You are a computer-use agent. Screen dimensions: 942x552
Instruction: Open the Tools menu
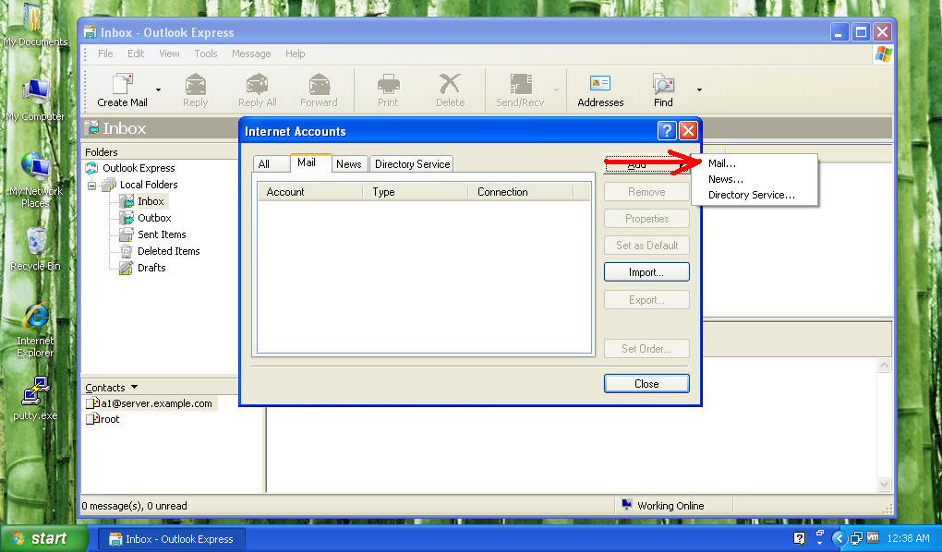pyautogui.click(x=205, y=54)
